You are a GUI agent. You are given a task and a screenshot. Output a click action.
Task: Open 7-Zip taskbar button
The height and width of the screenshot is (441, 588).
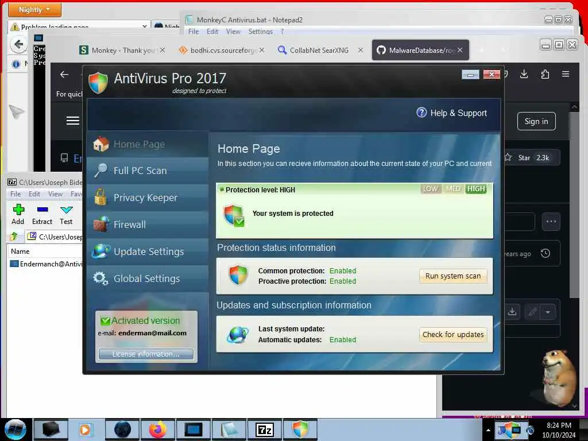[264, 430]
